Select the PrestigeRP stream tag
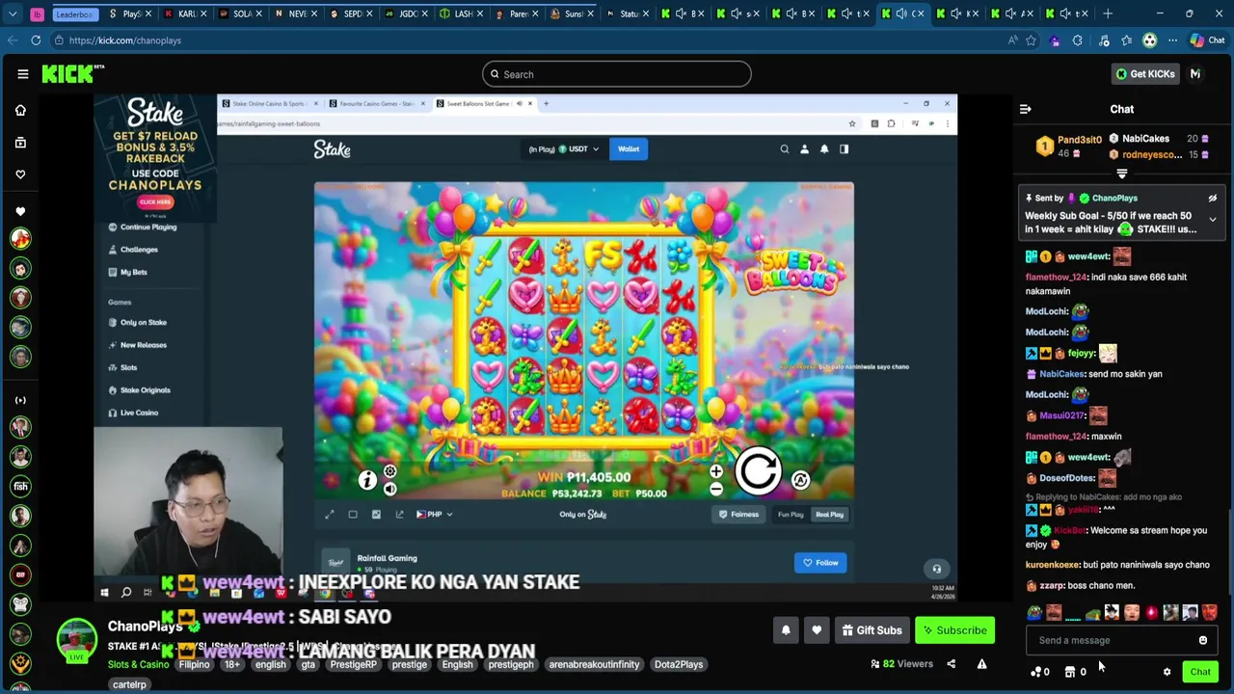Image resolution: width=1234 pixels, height=694 pixels. (x=352, y=664)
